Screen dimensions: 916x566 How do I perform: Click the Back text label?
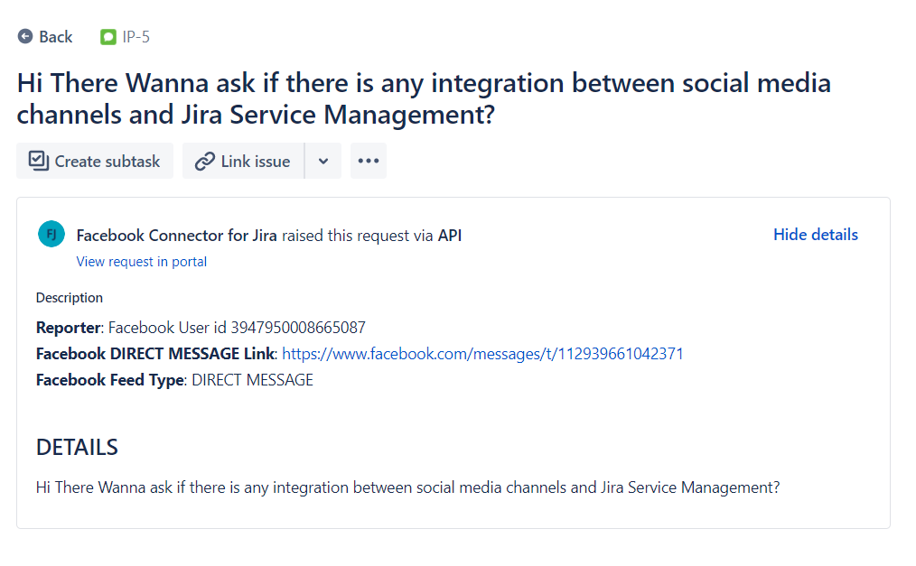click(x=55, y=37)
